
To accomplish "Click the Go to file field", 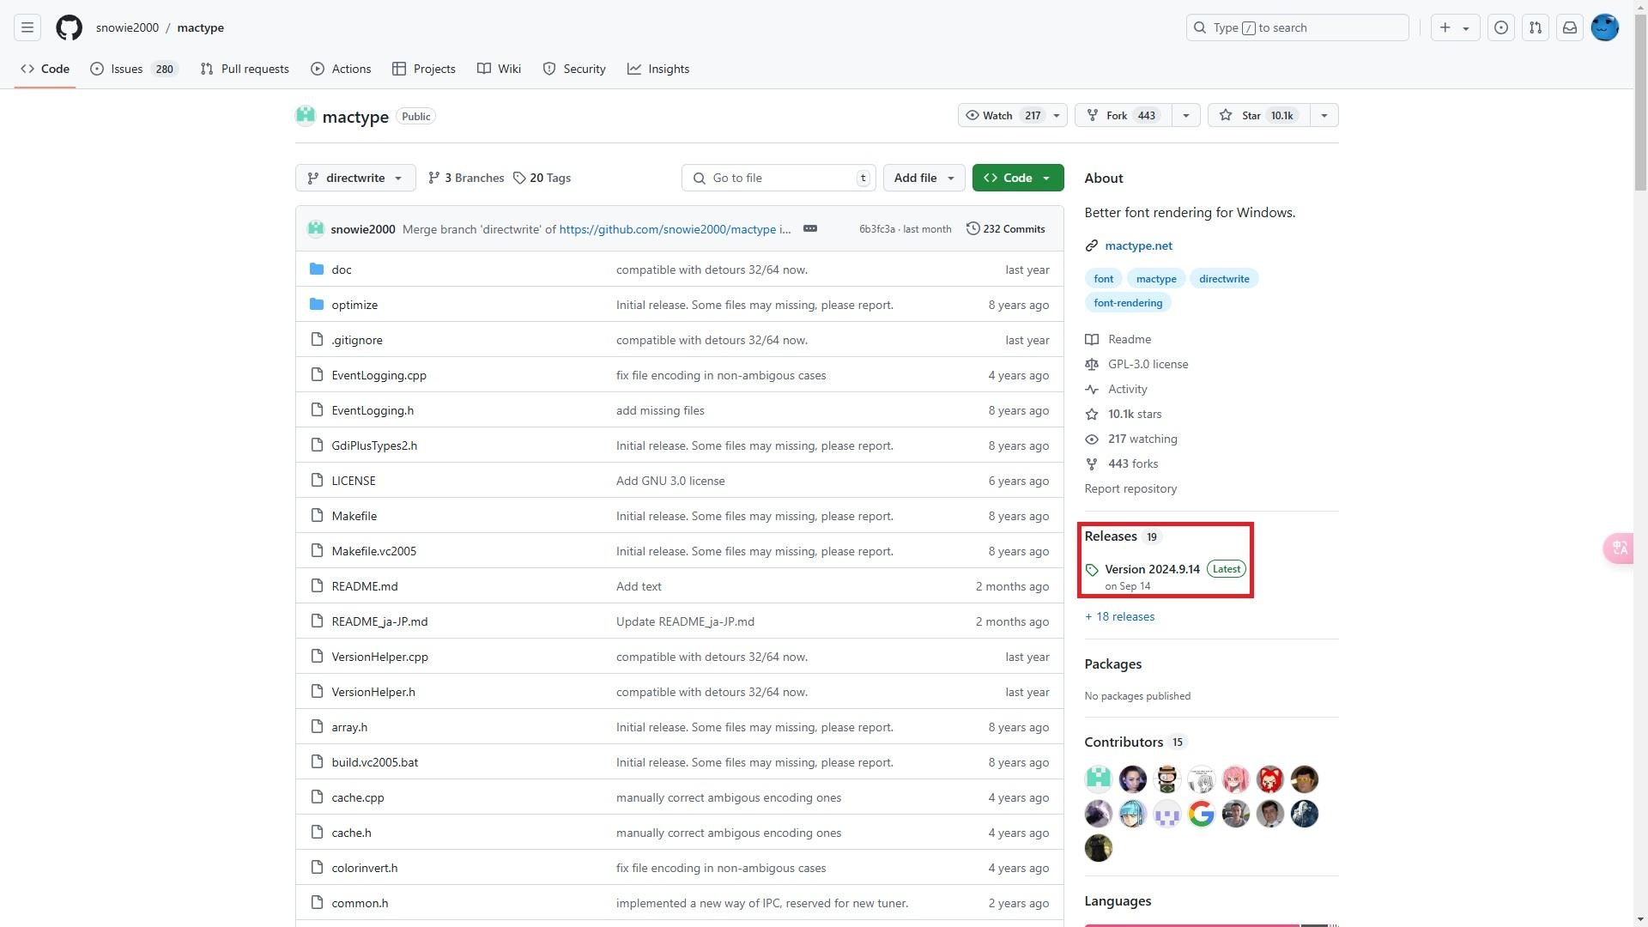I will 778,178.
